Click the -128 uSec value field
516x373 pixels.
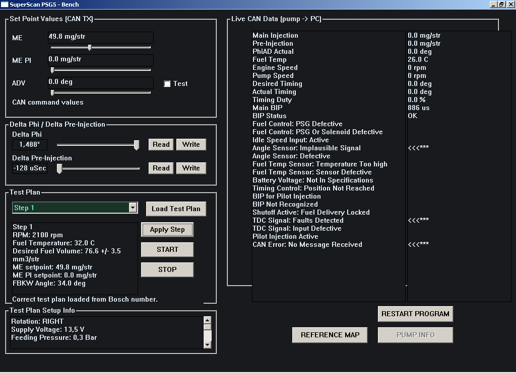(30, 168)
